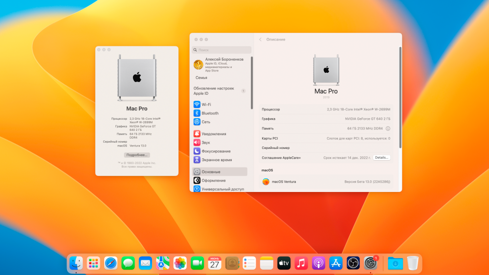Open the App Store in the dock
The width and height of the screenshot is (489, 275).
(336, 263)
